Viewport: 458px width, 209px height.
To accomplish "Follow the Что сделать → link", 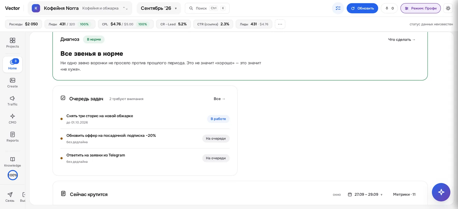I will pos(402,40).
